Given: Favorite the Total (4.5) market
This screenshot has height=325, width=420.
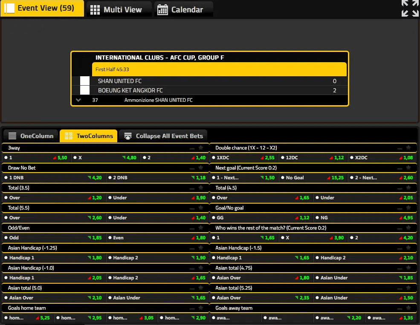Looking at the screenshot, I should pyautogui.click(x=408, y=188).
